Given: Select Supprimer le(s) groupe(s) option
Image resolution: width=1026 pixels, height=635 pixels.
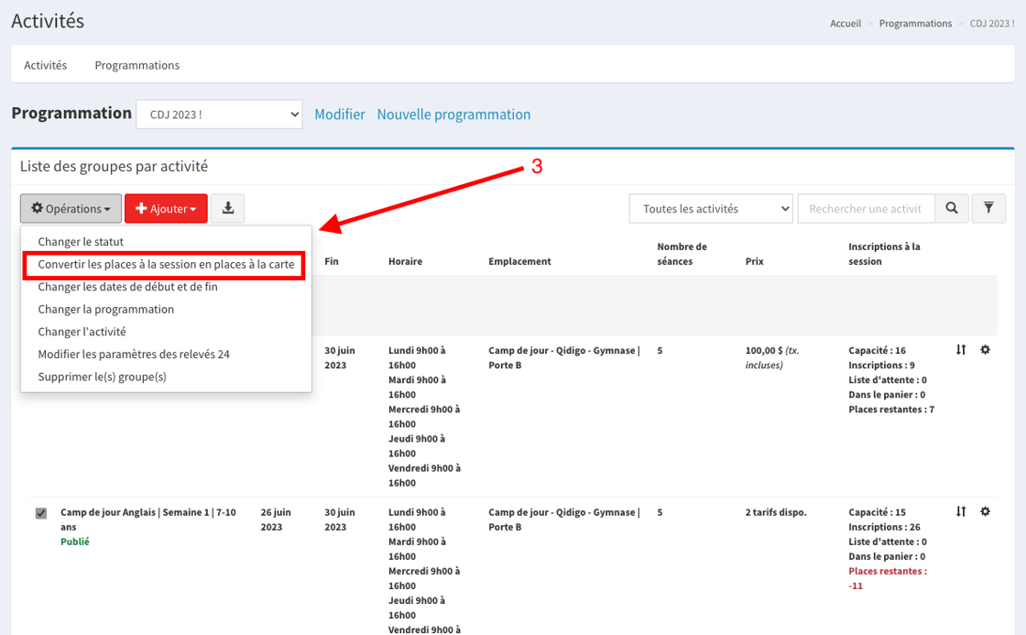Looking at the screenshot, I should [102, 377].
